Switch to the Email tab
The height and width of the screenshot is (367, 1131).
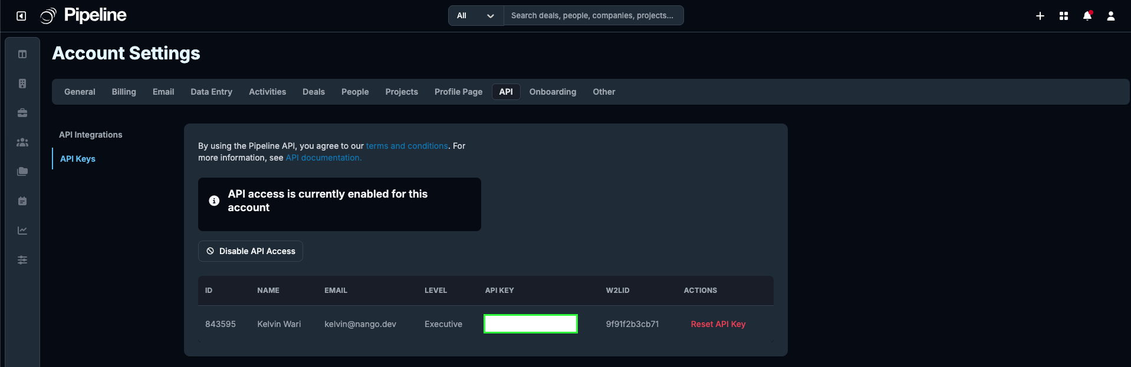point(163,92)
